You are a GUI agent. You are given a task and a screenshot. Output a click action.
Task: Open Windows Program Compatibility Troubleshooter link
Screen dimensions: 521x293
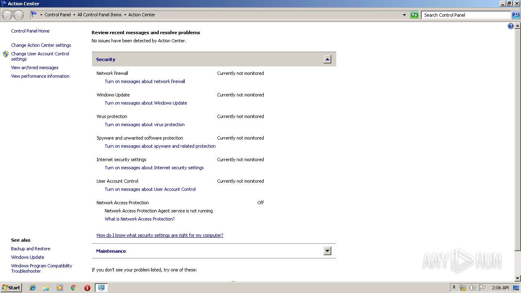point(42,268)
